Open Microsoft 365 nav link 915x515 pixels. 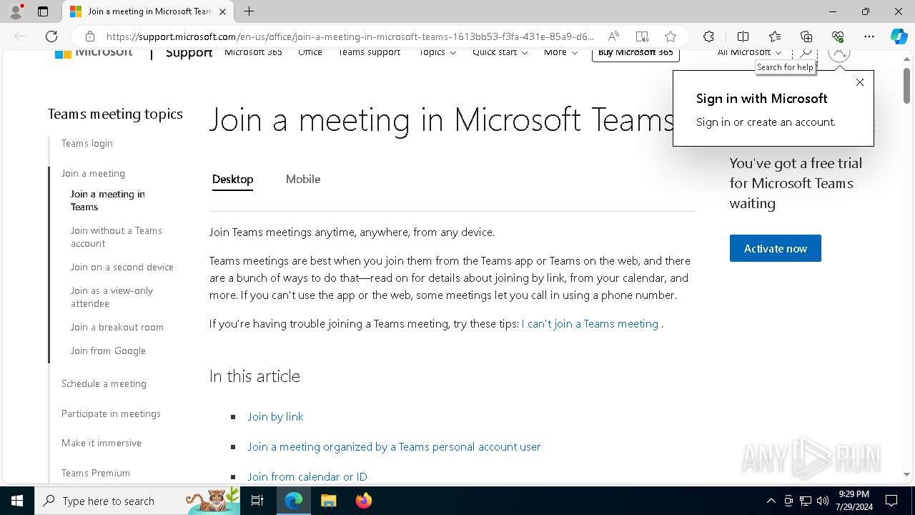point(253,52)
